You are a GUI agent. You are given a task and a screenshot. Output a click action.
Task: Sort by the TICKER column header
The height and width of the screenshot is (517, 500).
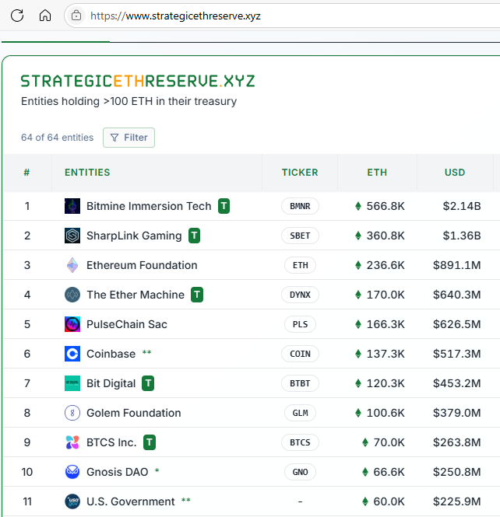tap(300, 173)
